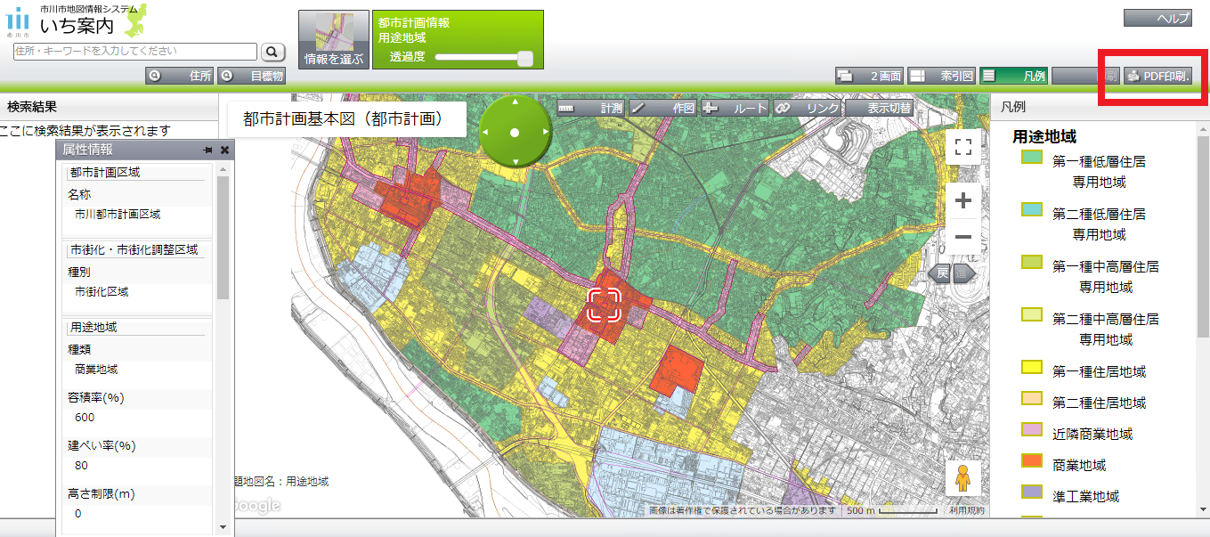Click the ヘルプ help button
The height and width of the screenshot is (537, 1210).
[x=1157, y=19]
